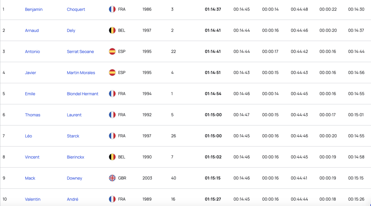The image size is (371, 206).
Task: Follow the Downey surname link
Action: click(74, 178)
